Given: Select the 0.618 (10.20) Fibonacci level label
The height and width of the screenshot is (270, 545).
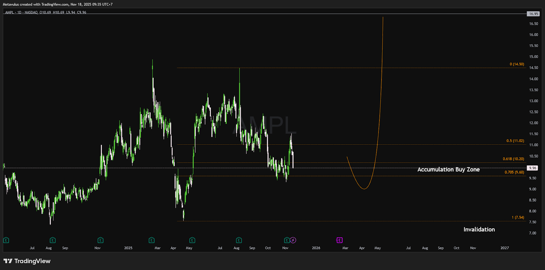Looking at the screenshot, I should coord(513,159).
